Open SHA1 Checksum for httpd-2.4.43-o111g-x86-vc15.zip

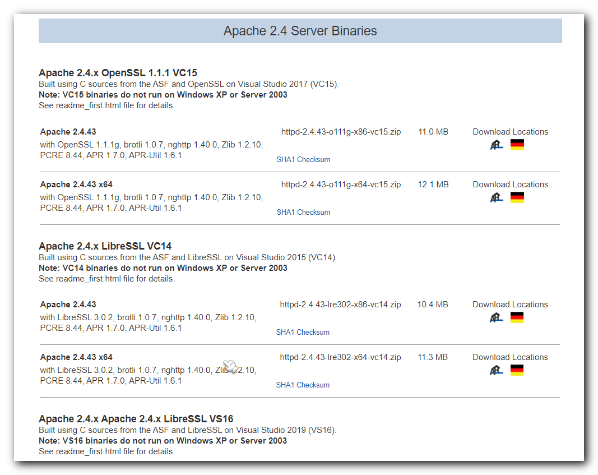[303, 160]
